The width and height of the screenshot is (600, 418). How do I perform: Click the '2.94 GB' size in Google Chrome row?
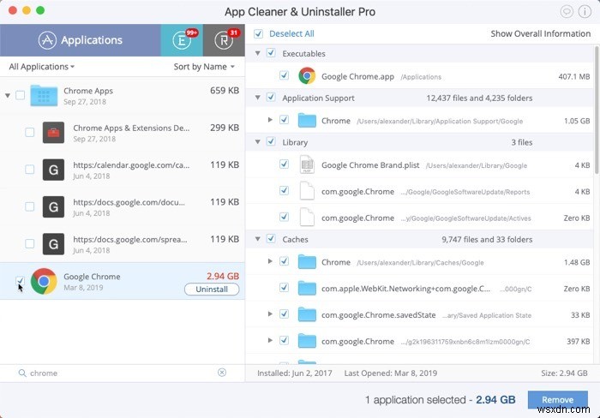click(223, 276)
